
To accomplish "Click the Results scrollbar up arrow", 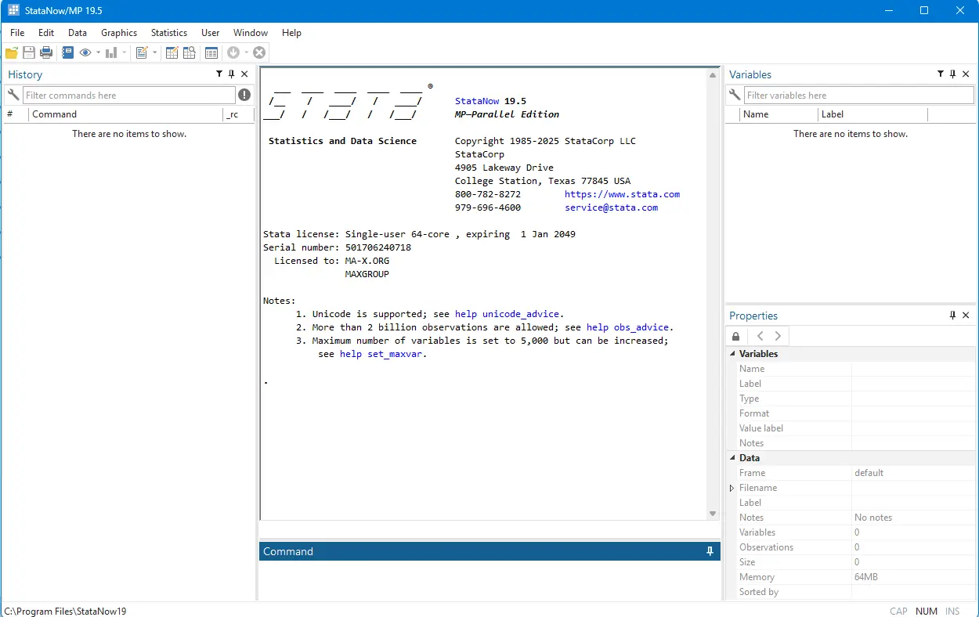I will (713, 75).
